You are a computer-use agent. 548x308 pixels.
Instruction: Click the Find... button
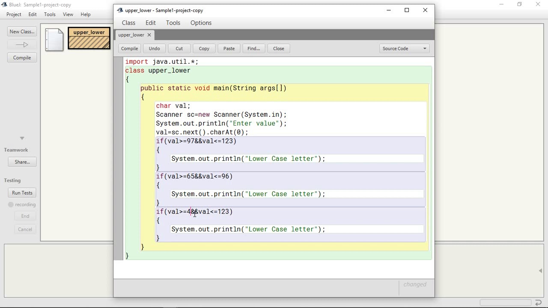tap(253, 48)
